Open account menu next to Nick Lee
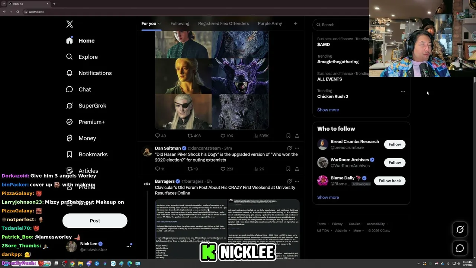 [129, 246]
